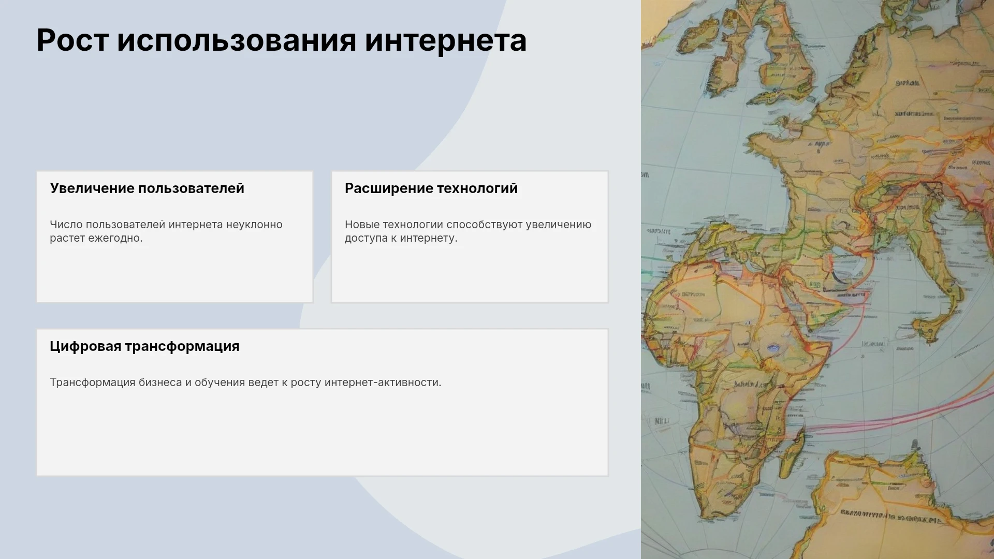Click empty area of 'Увеличение пользователей' card
This screenshot has height=559, width=994.
[x=174, y=274]
